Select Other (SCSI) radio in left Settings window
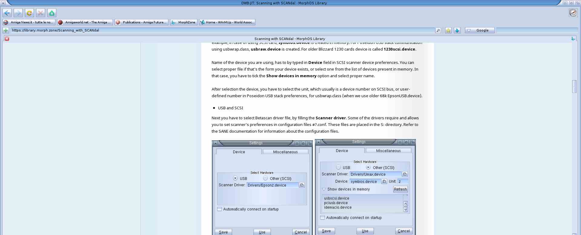 click(265, 178)
